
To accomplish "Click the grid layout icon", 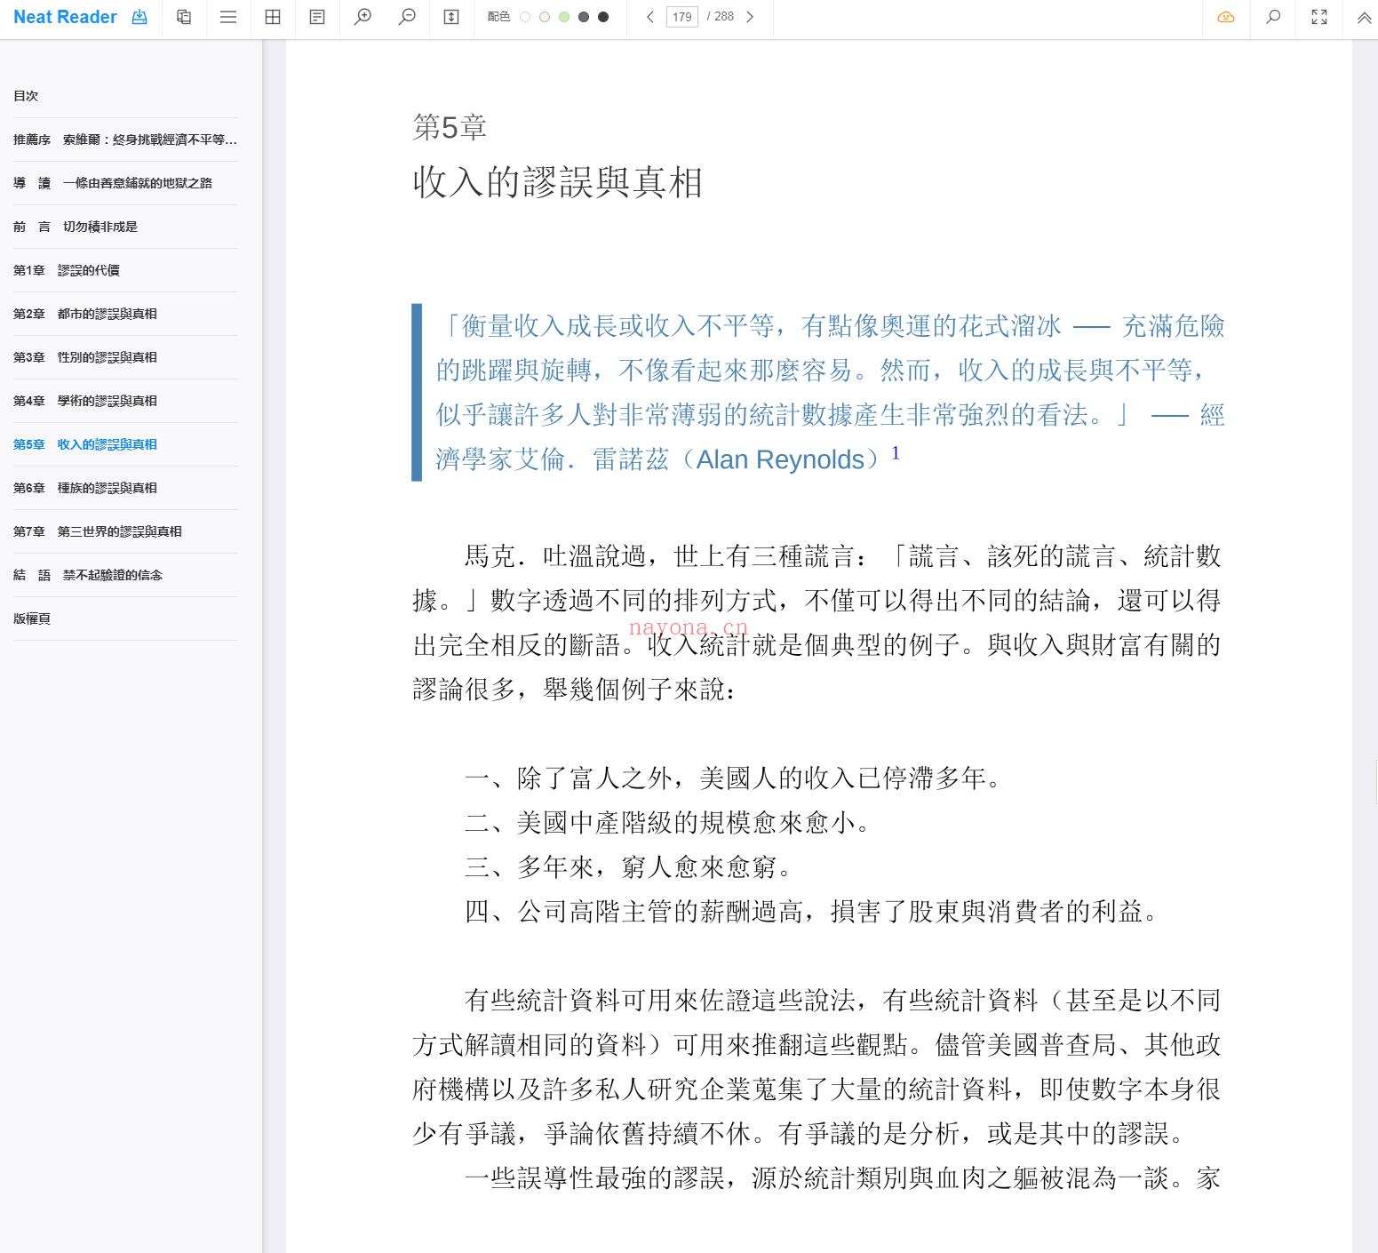I will click(273, 17).
